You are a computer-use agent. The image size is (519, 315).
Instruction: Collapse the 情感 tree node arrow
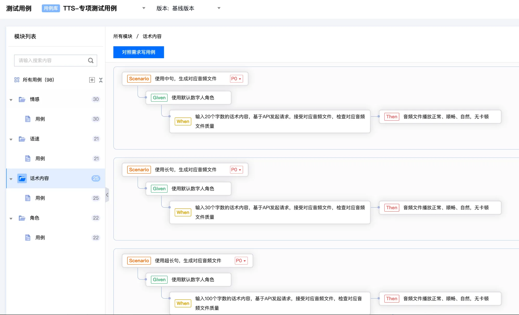(11, 100)
